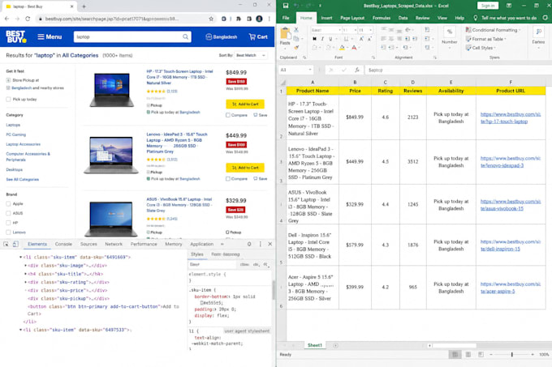Screen dimensions: 552x367
Task: Add to Cart the Lenovo $449.99 laptop
Action: (x=245, y=168)
